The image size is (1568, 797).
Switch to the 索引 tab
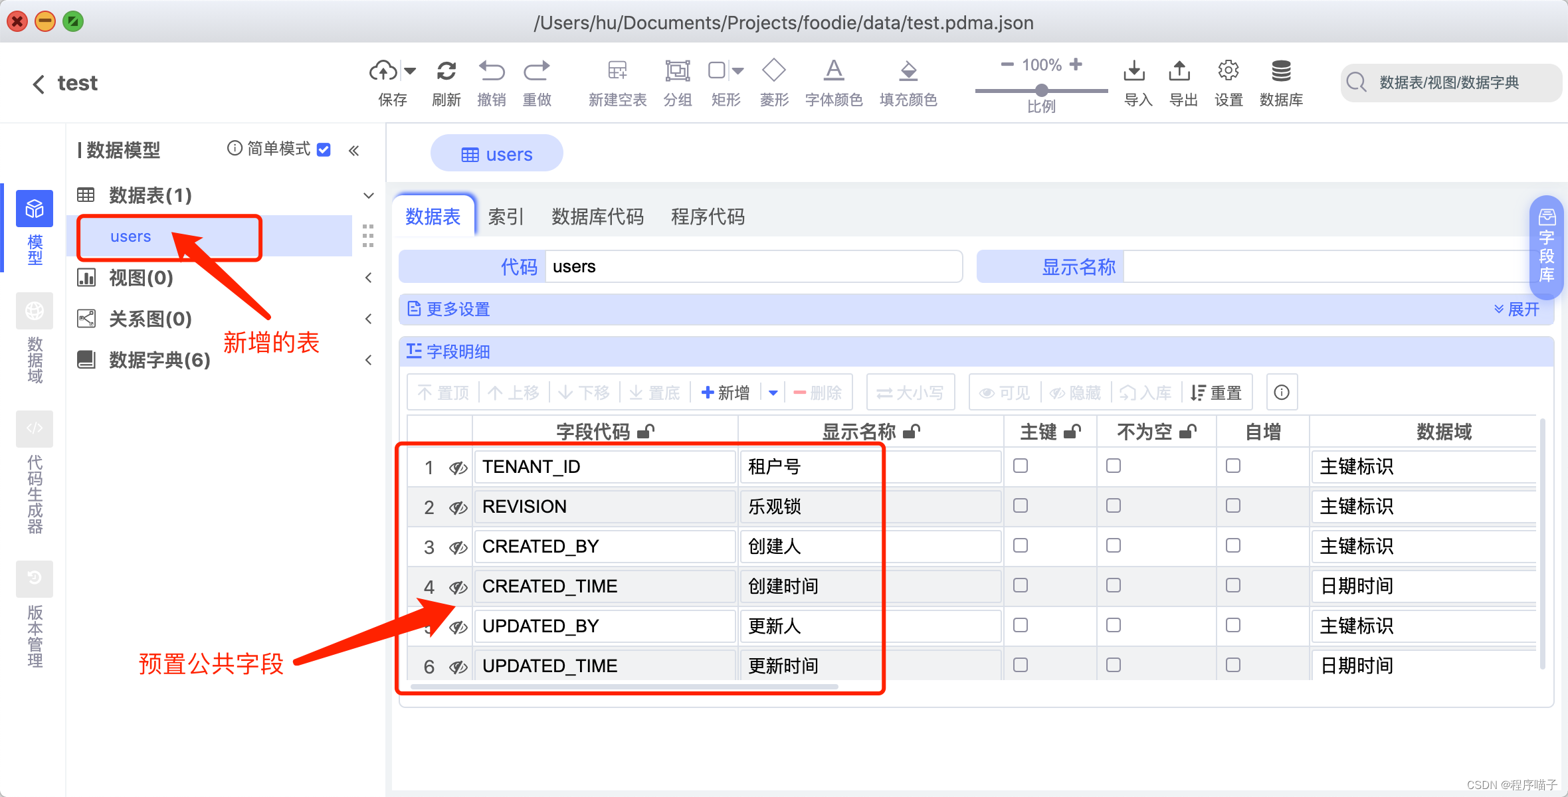506,217
